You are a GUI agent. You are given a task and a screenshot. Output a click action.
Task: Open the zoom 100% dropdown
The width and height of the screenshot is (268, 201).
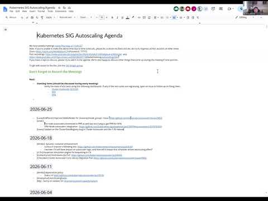pyautogui.click(x=50, y=17)
